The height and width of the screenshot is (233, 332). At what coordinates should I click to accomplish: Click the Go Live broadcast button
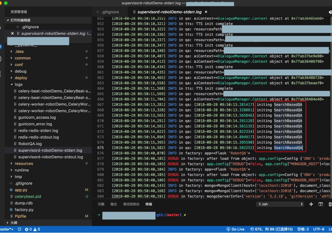(235, 229)
